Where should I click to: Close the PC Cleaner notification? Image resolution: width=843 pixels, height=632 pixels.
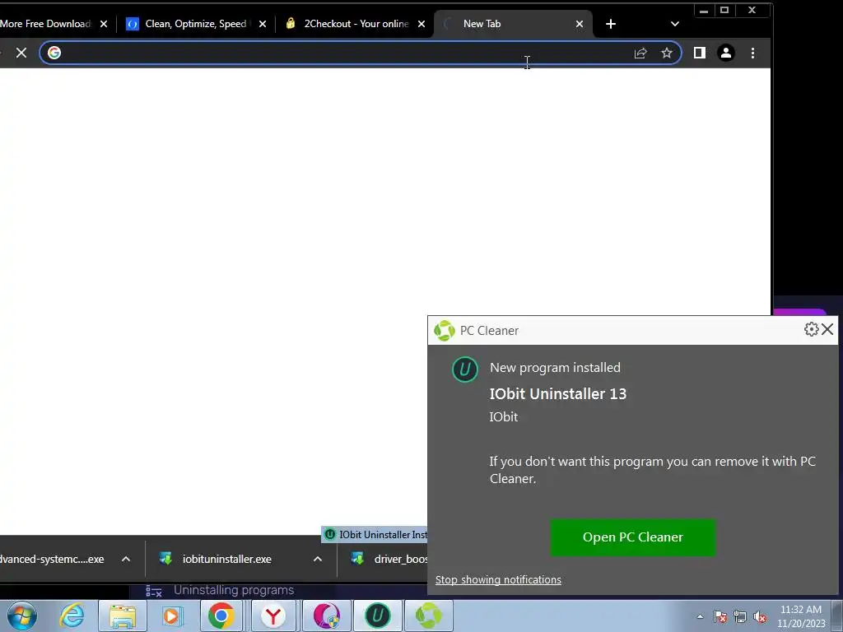click(827, 329)
